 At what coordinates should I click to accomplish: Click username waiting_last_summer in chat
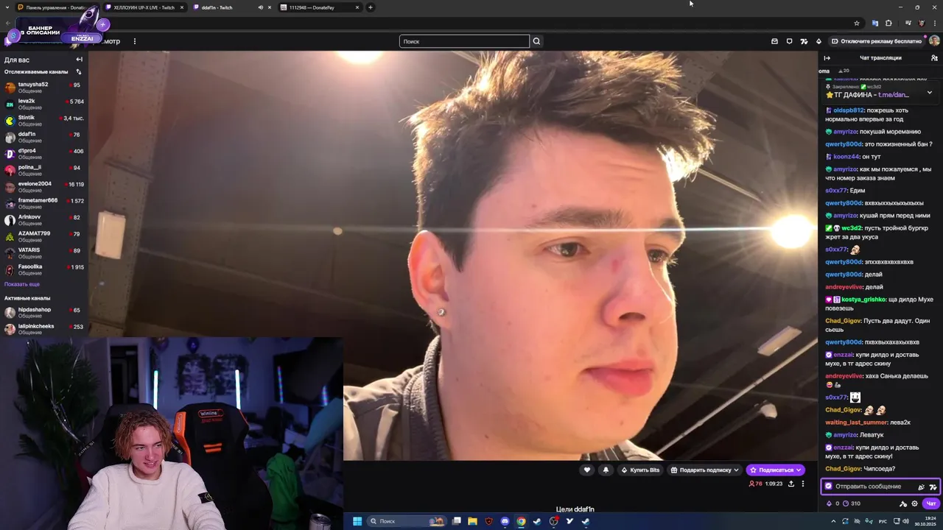pos(856,423)
